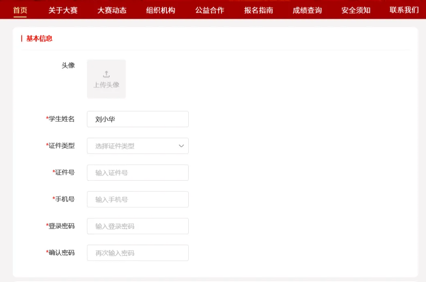
Task: Focus the 学生姓名 field containing 刘小华
Action: pyautogui.click(x=138, y=119)
